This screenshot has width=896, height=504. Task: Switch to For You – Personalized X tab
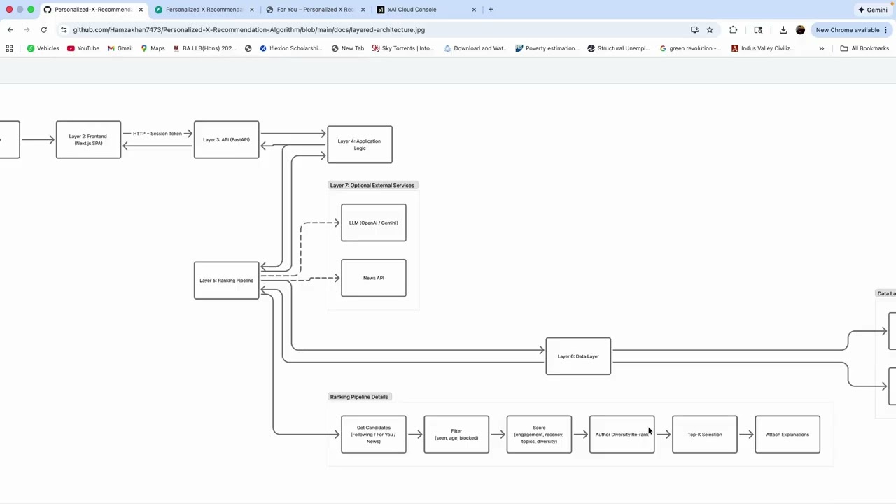pos(315,10)
